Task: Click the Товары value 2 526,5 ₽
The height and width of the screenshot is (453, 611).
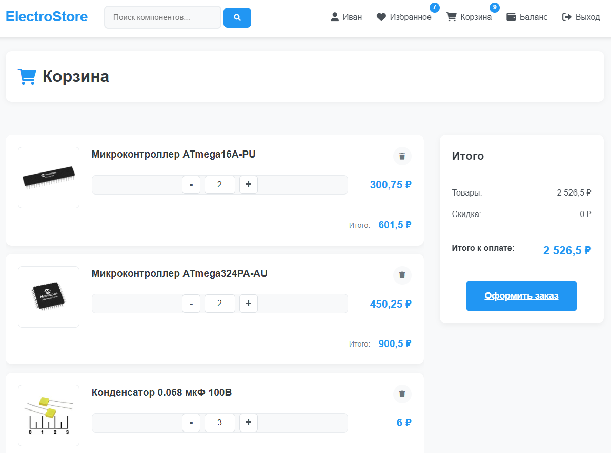Action: pyautogui.click(x=574, y=192)
